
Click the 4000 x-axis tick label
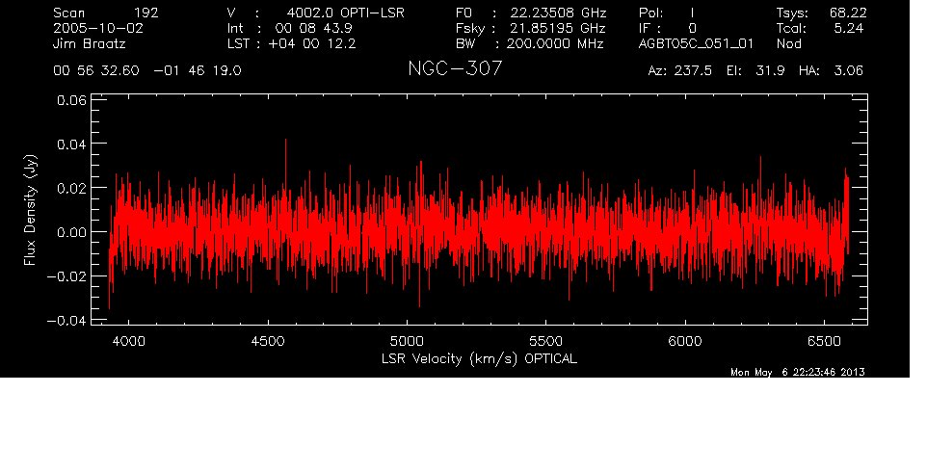(128, 341)
